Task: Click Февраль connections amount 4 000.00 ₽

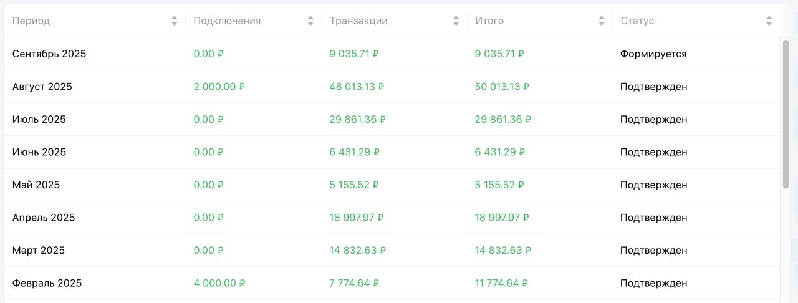Action: [x=219, y=283]
